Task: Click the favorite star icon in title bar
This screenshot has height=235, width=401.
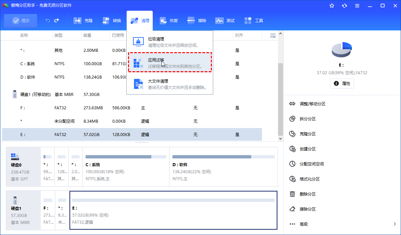Action: pyautogui.click(x=332, y=6)
